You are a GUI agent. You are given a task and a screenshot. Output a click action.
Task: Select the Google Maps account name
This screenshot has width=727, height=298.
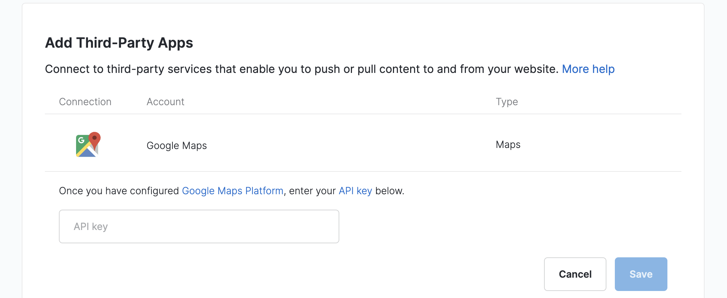(x=177, y=145)
